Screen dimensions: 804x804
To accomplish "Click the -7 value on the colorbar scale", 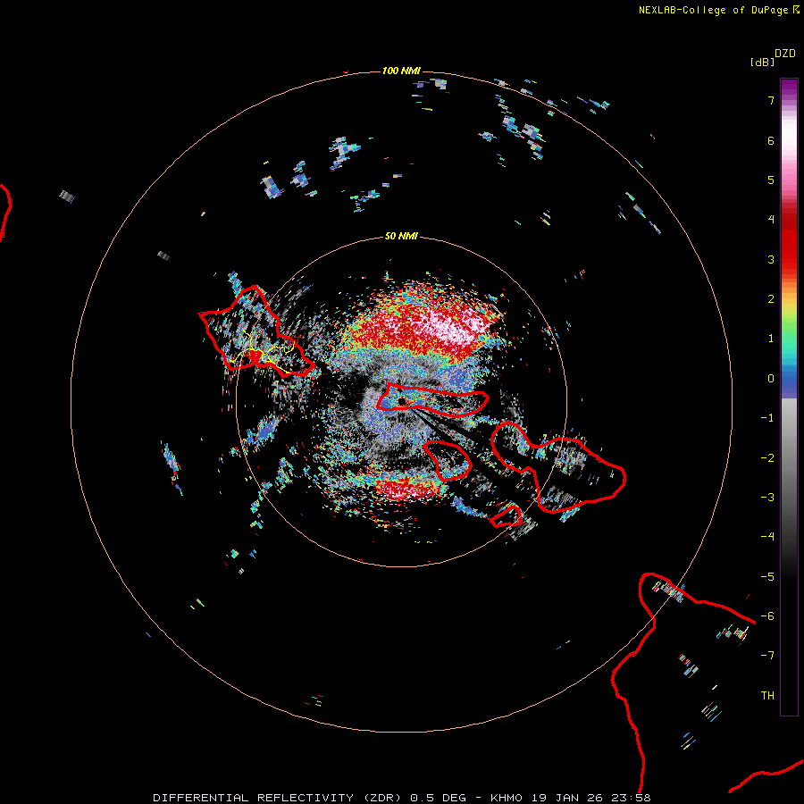I will 767,656.
